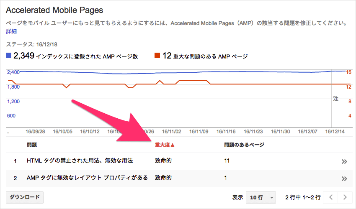
Task: Sort by the 重大度 column header
Action: (x=165, y=145)
